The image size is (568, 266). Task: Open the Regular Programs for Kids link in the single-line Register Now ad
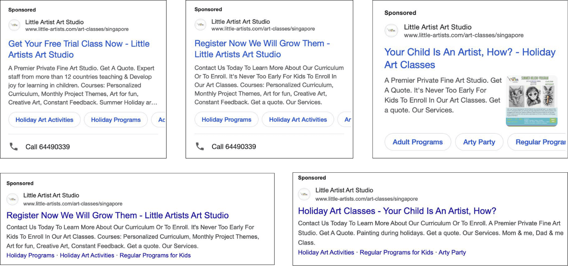(155, 256)
